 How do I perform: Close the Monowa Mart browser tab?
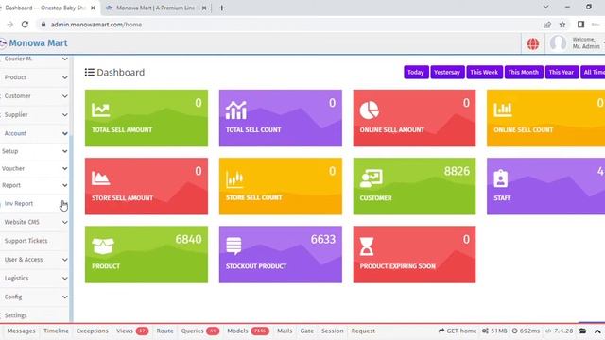coord(204,8)
